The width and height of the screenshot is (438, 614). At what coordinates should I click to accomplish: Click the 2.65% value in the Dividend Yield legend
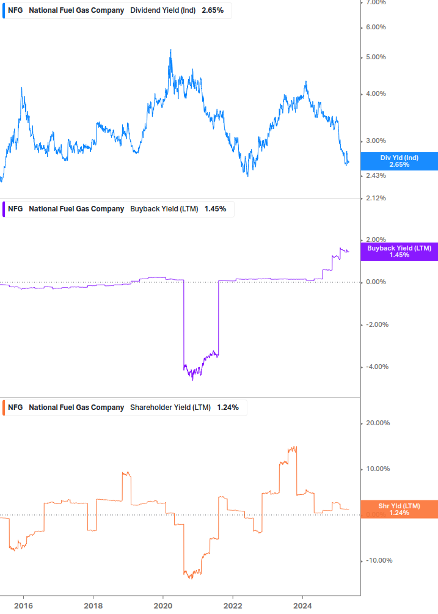pos(213,10)
